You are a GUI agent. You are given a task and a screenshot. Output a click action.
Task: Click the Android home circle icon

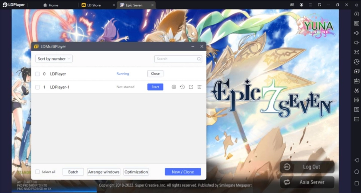point(356,172)
